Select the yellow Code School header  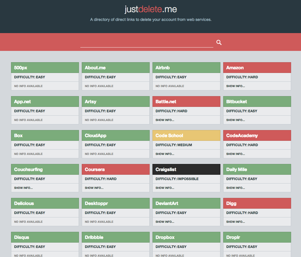186,135
